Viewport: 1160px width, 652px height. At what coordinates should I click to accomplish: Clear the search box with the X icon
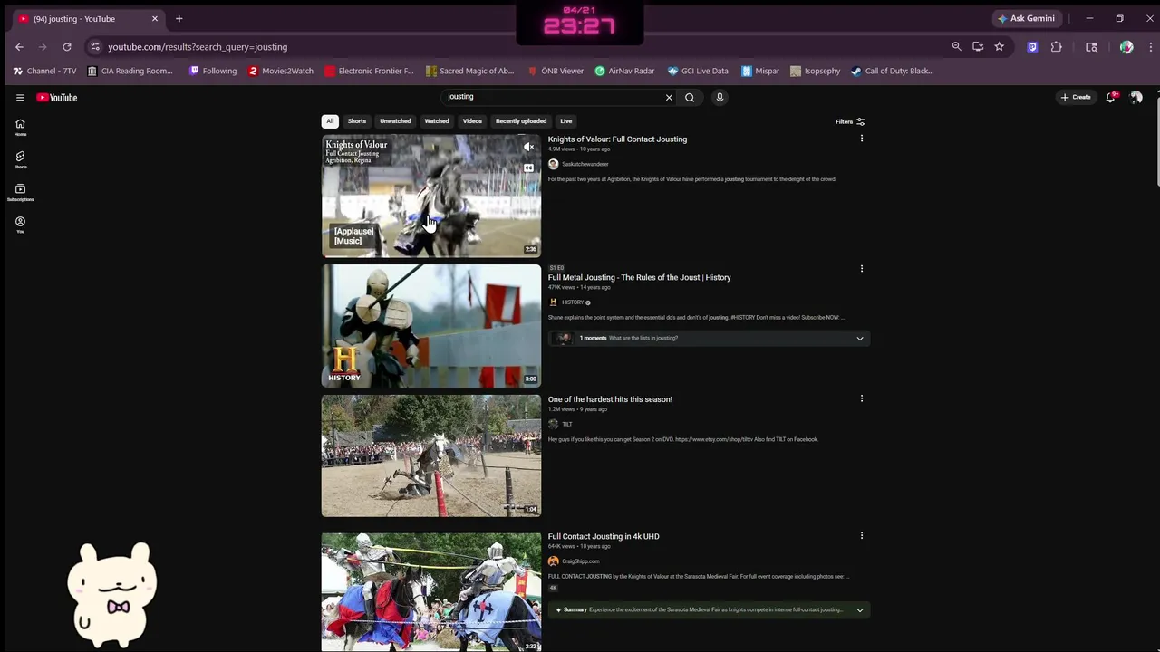669,97
